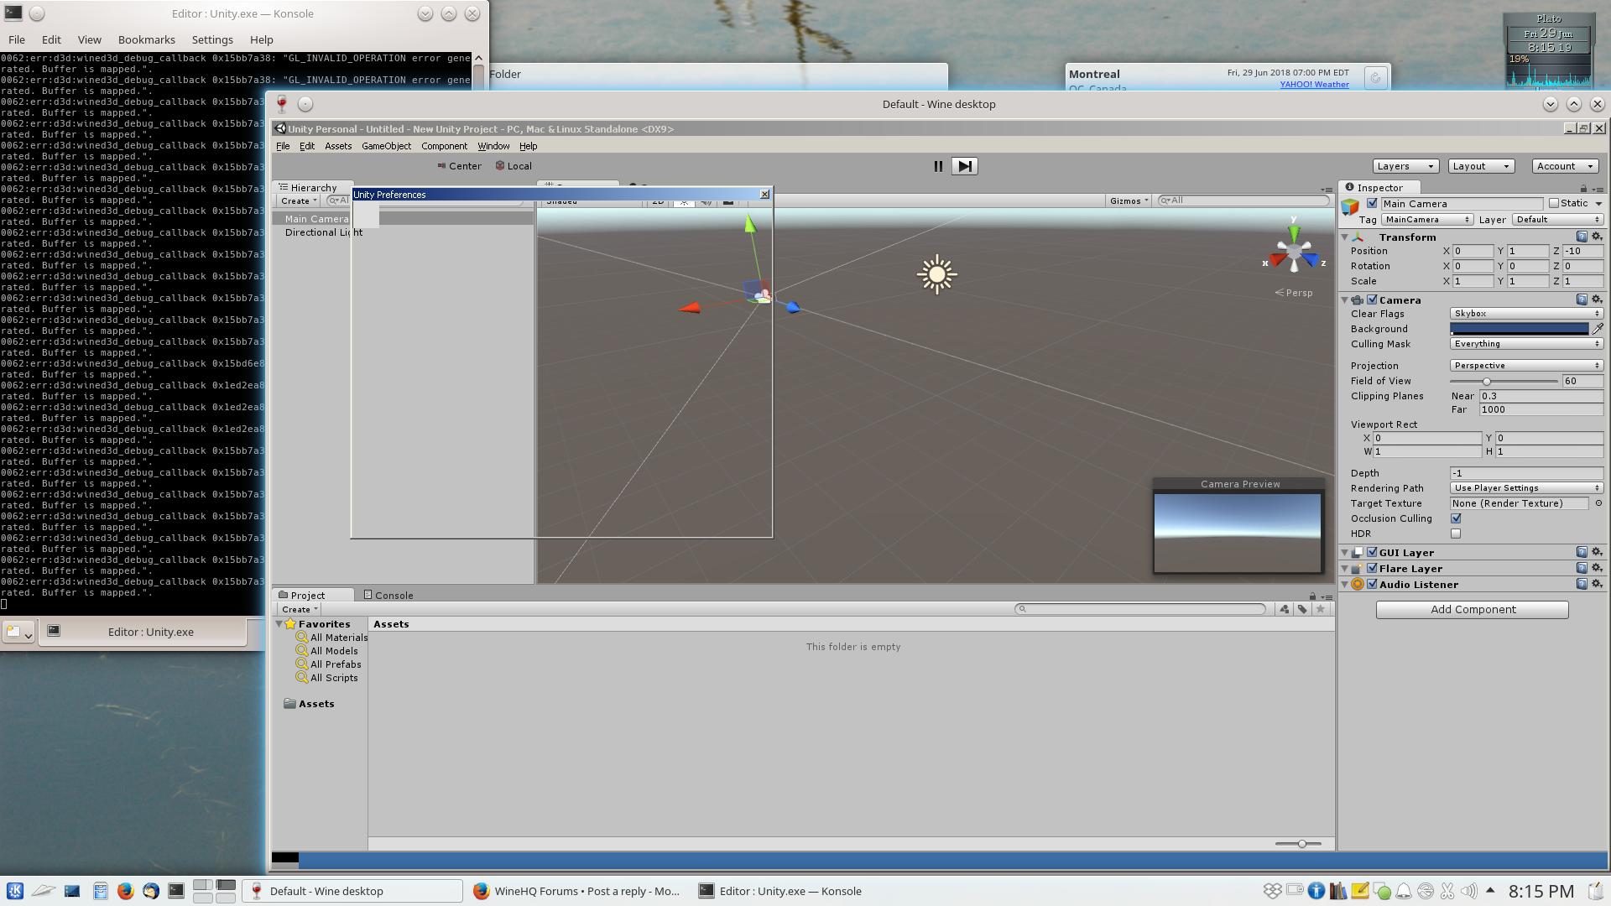Image resolution: width=1611 pixels, height=906 pixels.
Task: Open the GameObject menu
Action: [386, 146]
